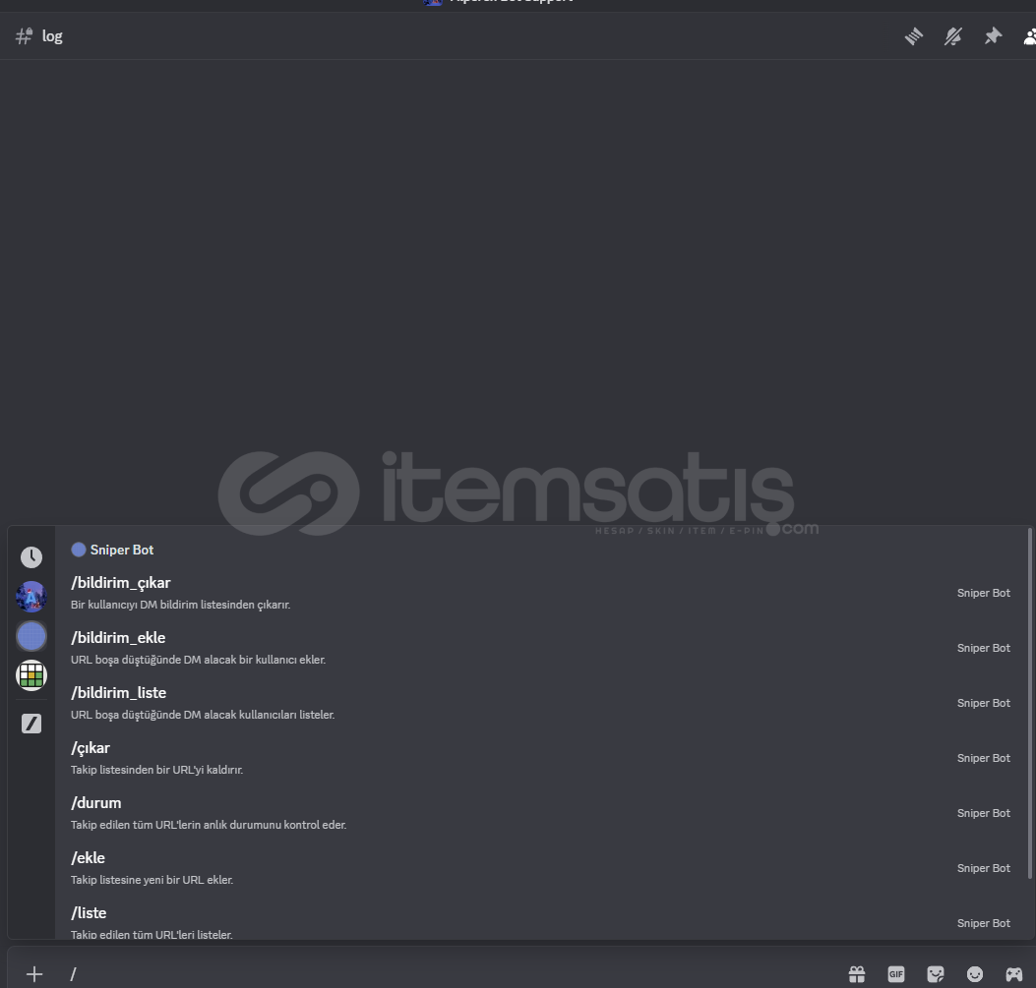The height and width of the screenshot is (988, 1036).
Task: Toggle notification settings bell icon
Action: click(952, 36)
